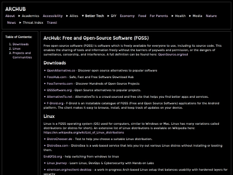The image size is (233, 175).
Task: Expand the Academics submenu
Action: point(29,16)
